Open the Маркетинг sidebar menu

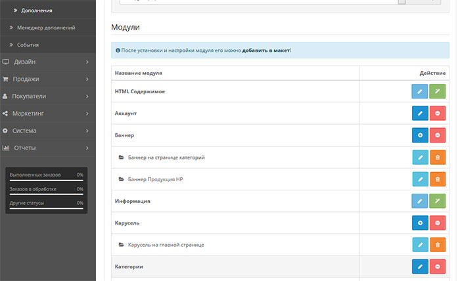(47, 113)
